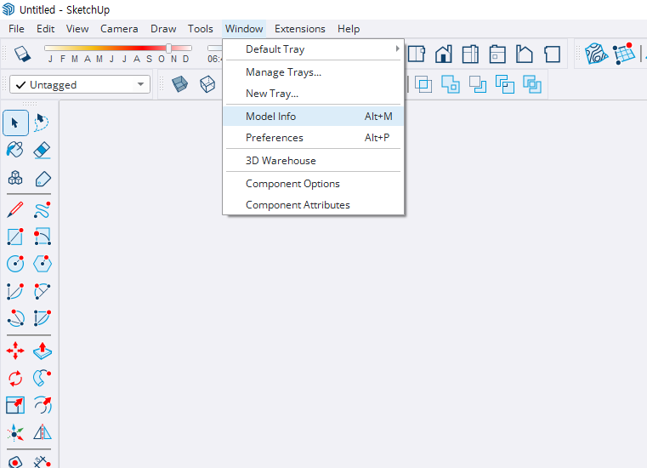This screenshot has width=647, height=468.
Task: Click the last standard view square icon
Action: 552,54
